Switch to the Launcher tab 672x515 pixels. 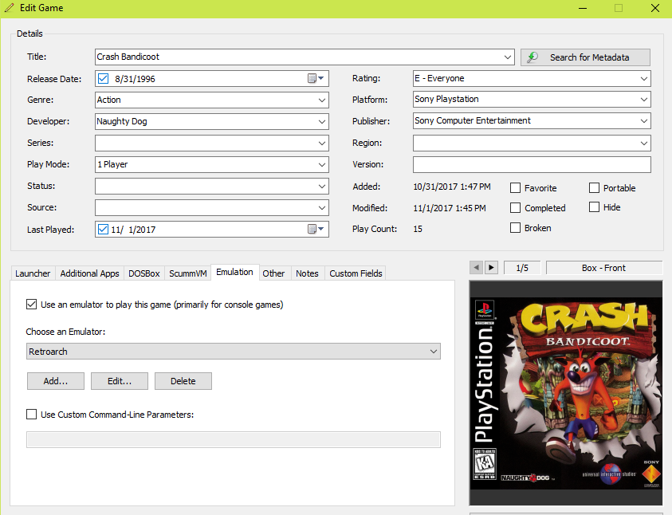coord(33,273)
